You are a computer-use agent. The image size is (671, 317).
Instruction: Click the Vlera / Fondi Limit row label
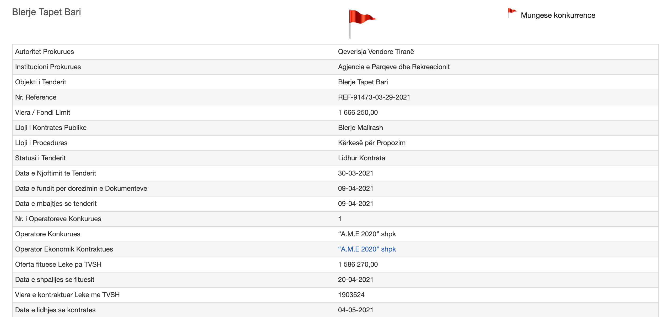pyautogui.click(x=43, y=112)
